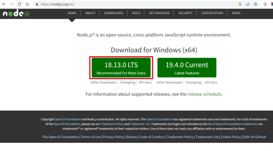Click the browser forward arrow
Screen dimensions: 273x151
point(12,4)
